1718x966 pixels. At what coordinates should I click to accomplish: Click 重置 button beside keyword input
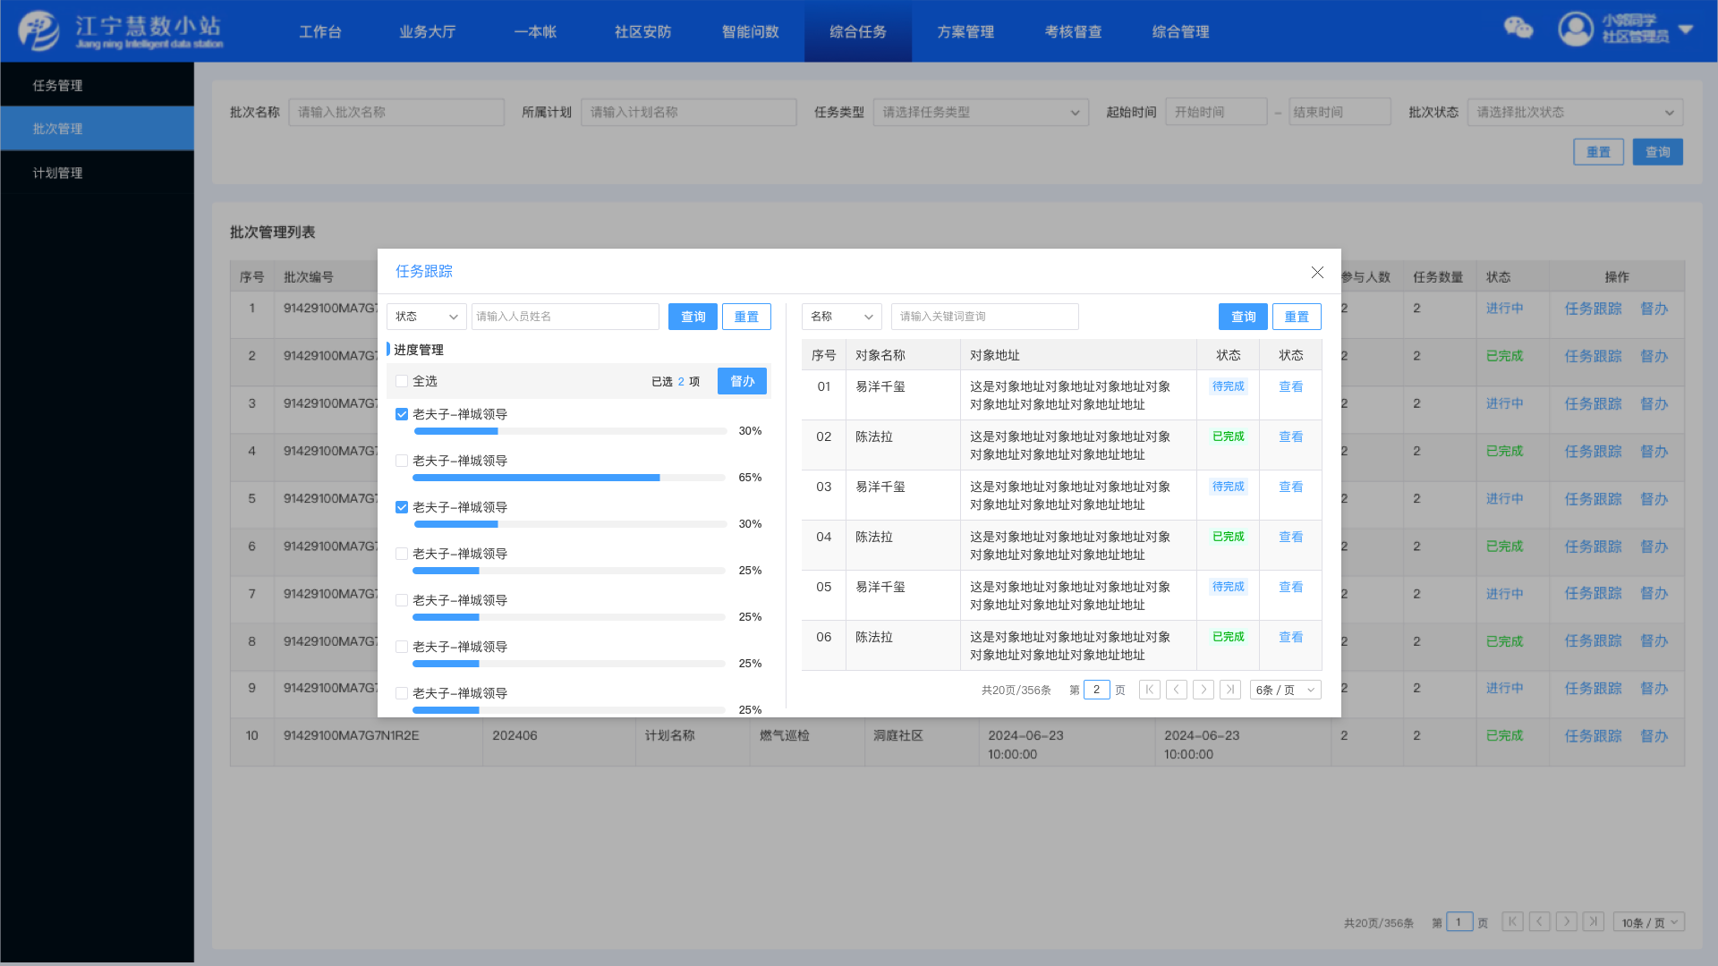[1297, 317]
